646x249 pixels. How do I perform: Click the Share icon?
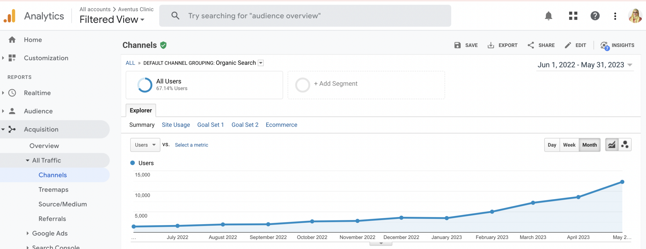tap(530, 45)
